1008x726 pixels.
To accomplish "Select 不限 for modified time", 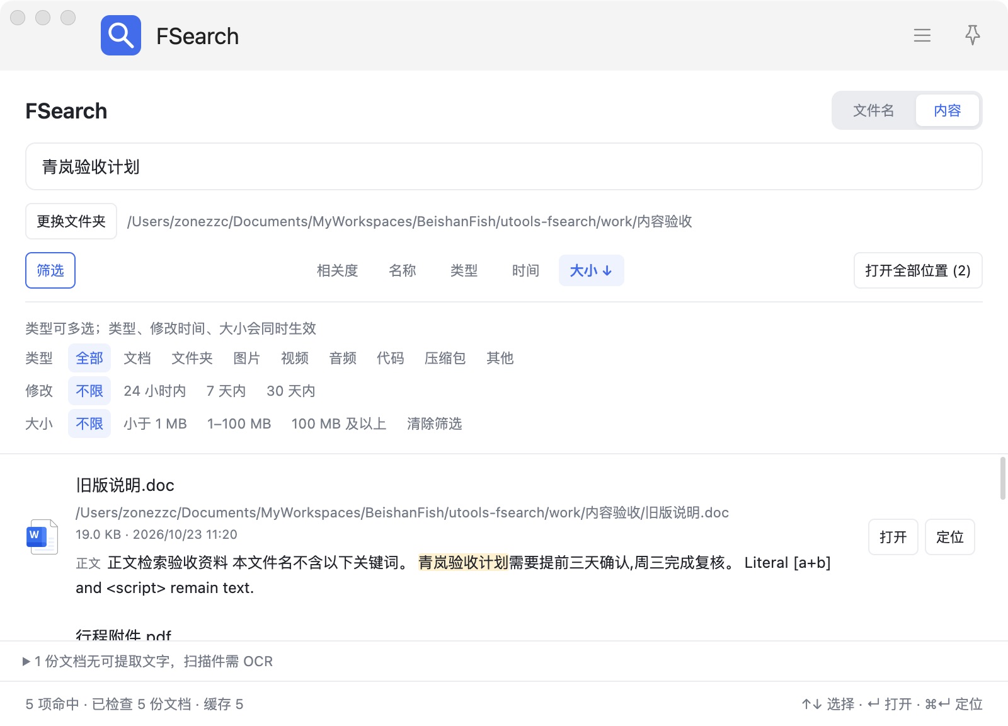I will (x=89, y=391).
